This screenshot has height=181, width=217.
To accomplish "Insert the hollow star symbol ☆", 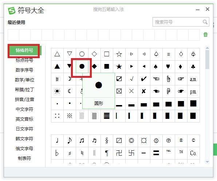I will tap(119, 54).
